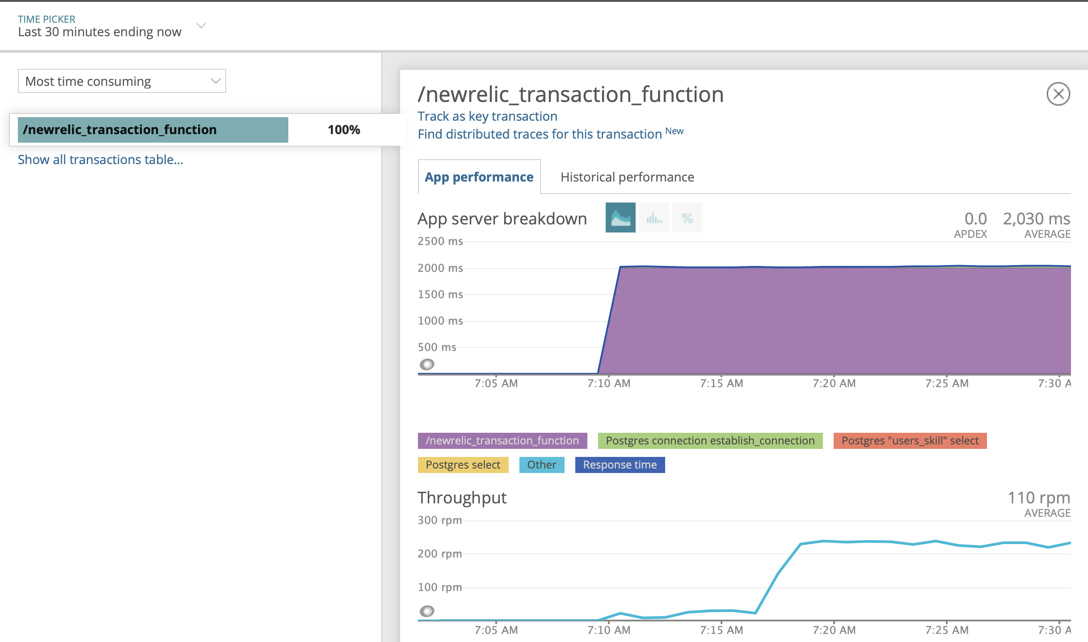
Task: Toggle the Other legend series
Action: coord(541,465)
